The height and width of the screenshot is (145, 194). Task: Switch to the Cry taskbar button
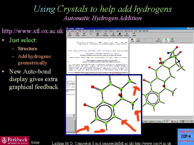(x=167, y=121)
